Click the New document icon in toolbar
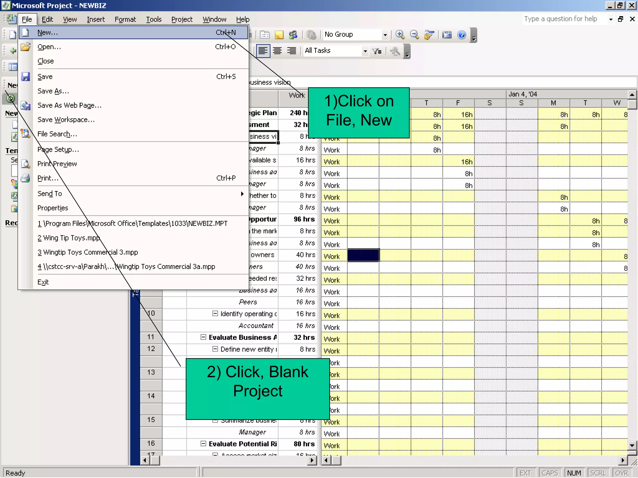The image size is (638, 478). [x=12, y=35]
